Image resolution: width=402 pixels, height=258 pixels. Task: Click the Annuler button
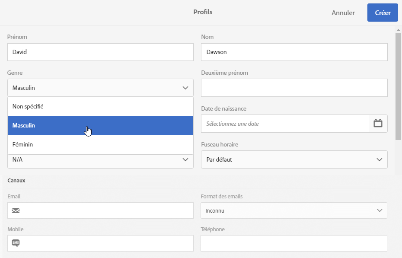click(343, 13)
